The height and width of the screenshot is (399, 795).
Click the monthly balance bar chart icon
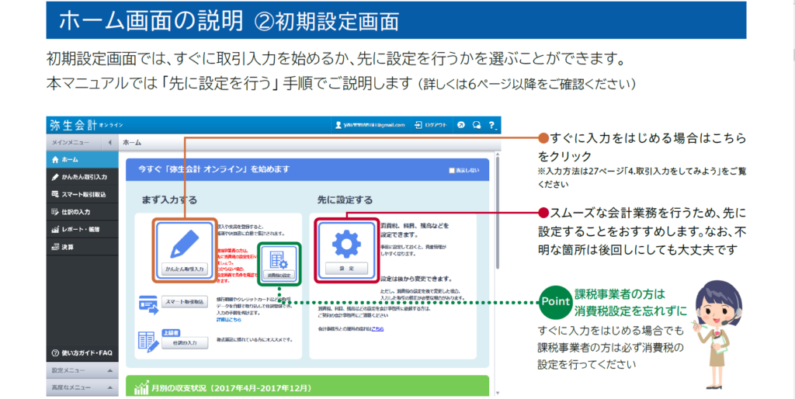(x=141, y=388)
